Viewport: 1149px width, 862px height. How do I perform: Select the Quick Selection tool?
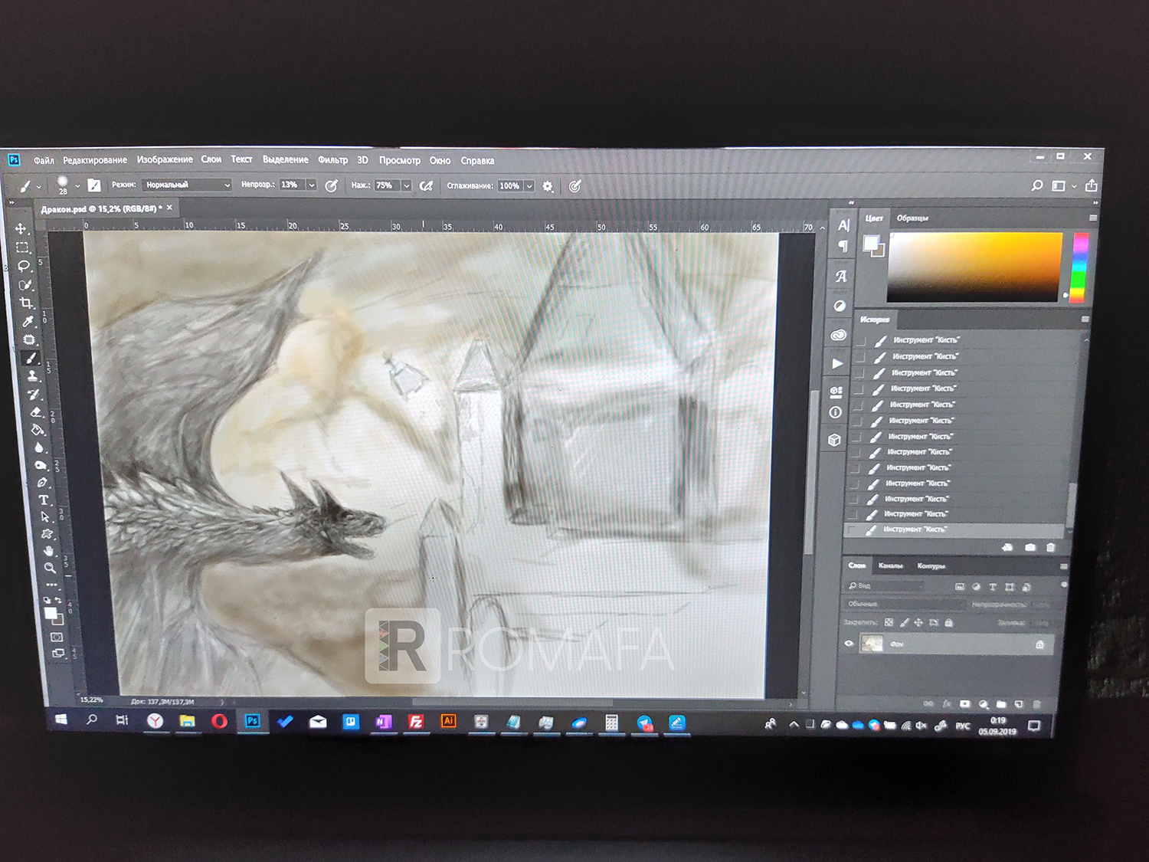coord(25,285)
